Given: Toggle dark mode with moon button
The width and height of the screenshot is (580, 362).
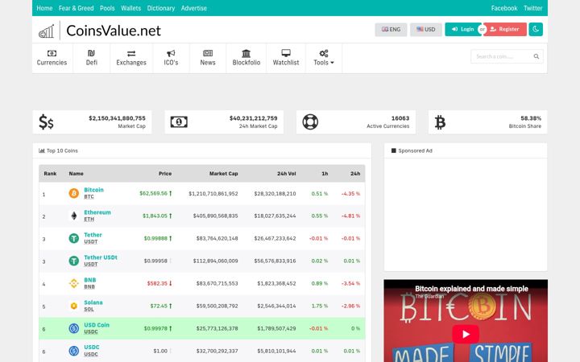Looking at the screenshot, I should (x=536, y=29).
